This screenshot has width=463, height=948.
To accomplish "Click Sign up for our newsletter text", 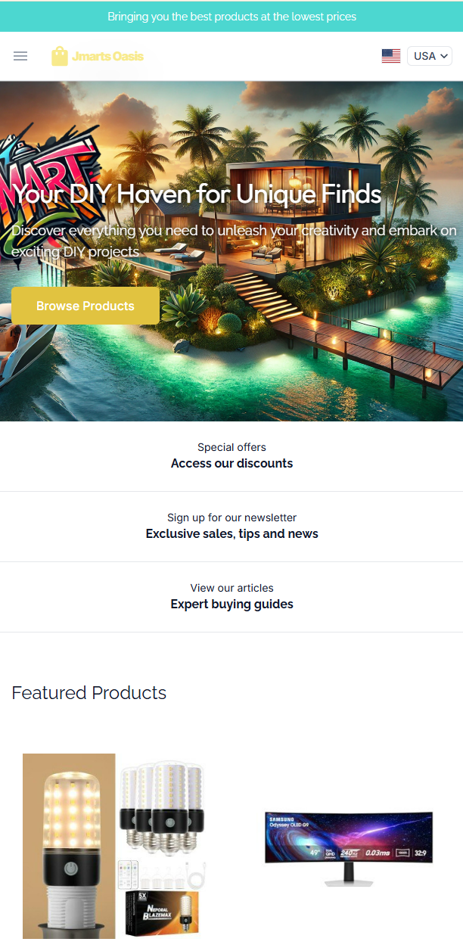I will (x=231, y=518).
